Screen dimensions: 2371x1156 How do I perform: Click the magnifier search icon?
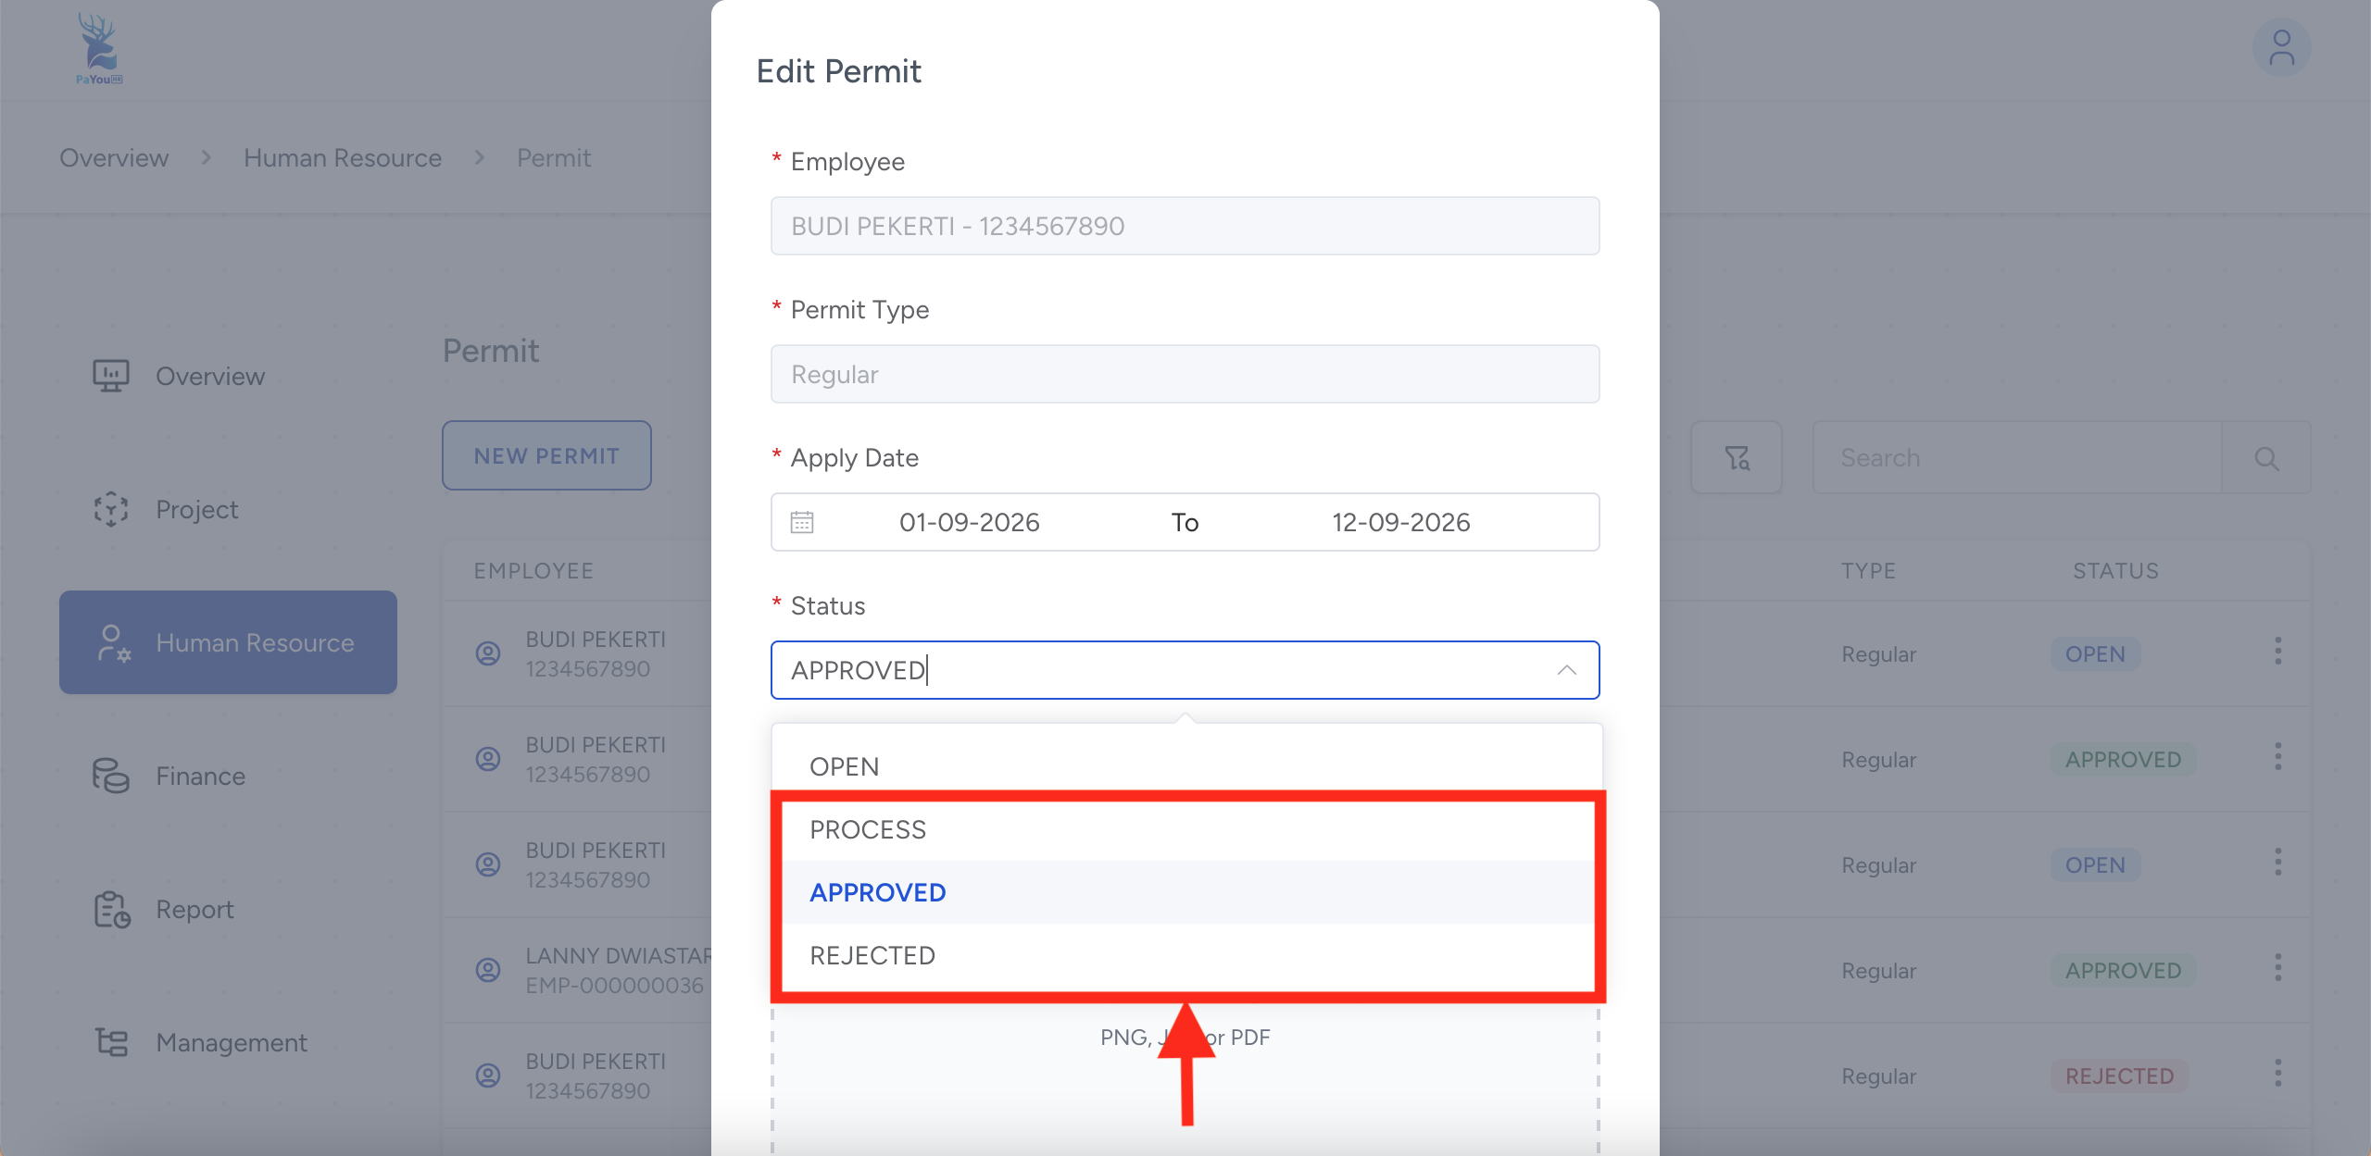point(2266,458)
